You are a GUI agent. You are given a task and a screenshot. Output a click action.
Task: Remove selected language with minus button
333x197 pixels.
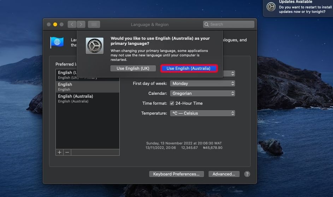(67, 152)
